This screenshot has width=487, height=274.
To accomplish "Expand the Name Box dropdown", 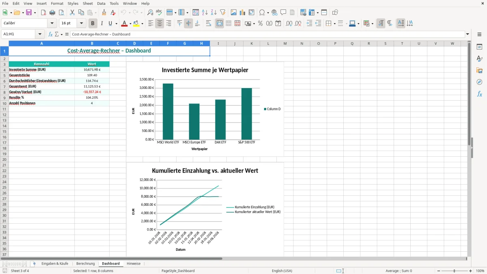I will pos(40,35).
